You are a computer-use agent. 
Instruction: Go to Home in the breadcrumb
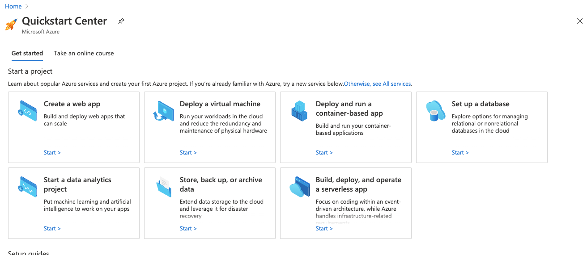(13, 6)
